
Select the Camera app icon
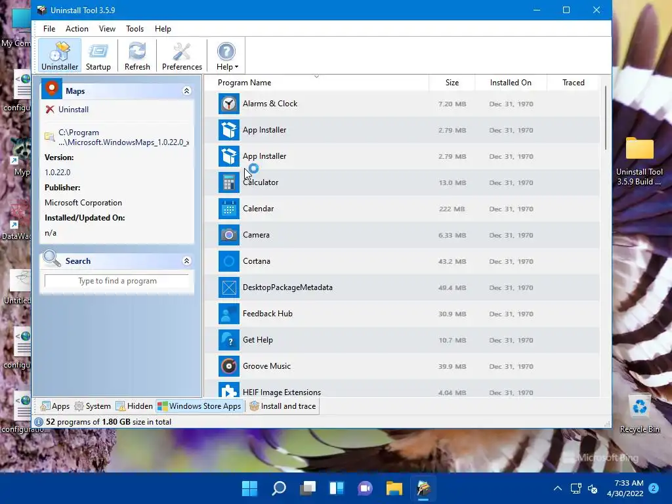(x=229, y=235)
